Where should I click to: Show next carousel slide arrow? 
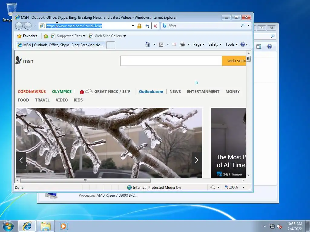197,160
